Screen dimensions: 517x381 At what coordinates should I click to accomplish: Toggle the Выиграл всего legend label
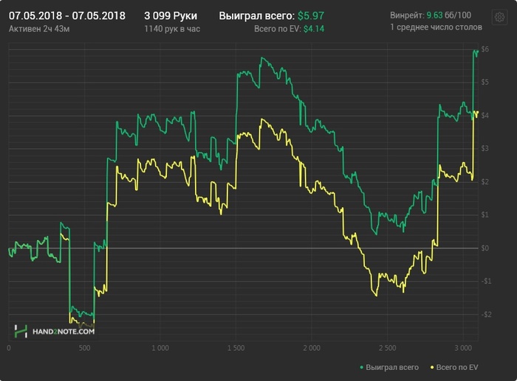tap(392, 367)
